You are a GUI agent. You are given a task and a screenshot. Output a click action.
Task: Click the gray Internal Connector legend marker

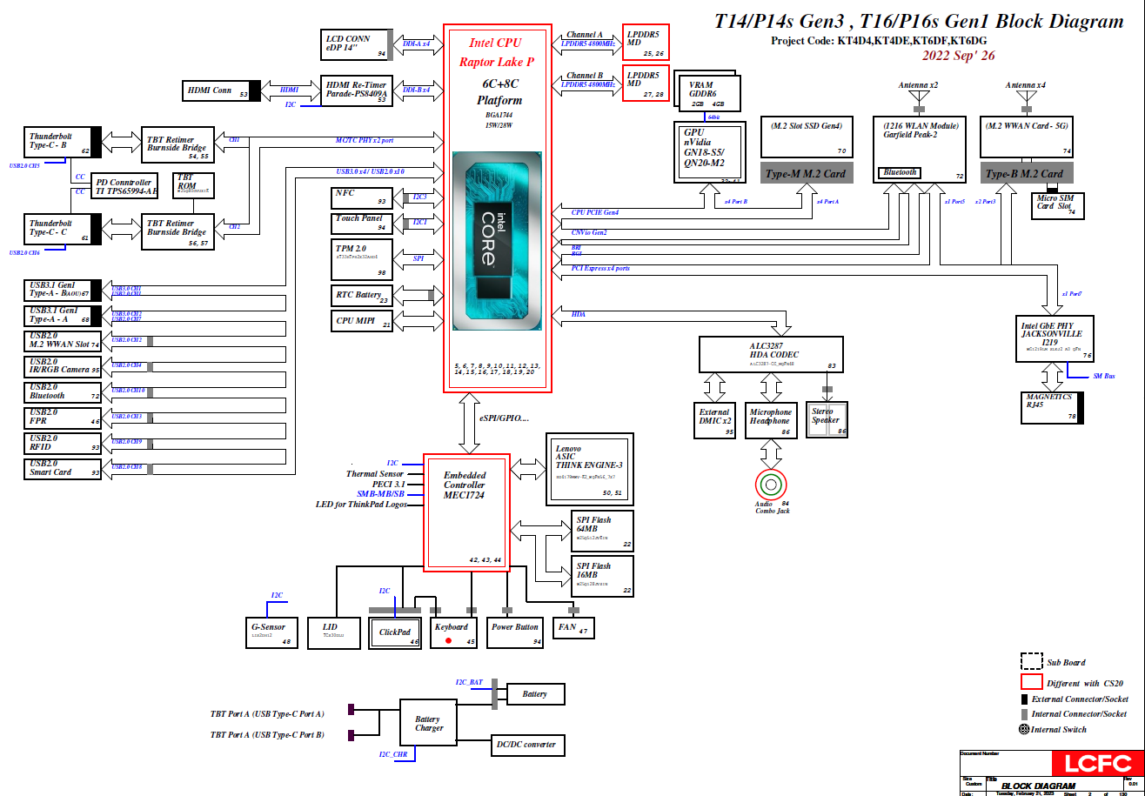(x=1024, y=713)
